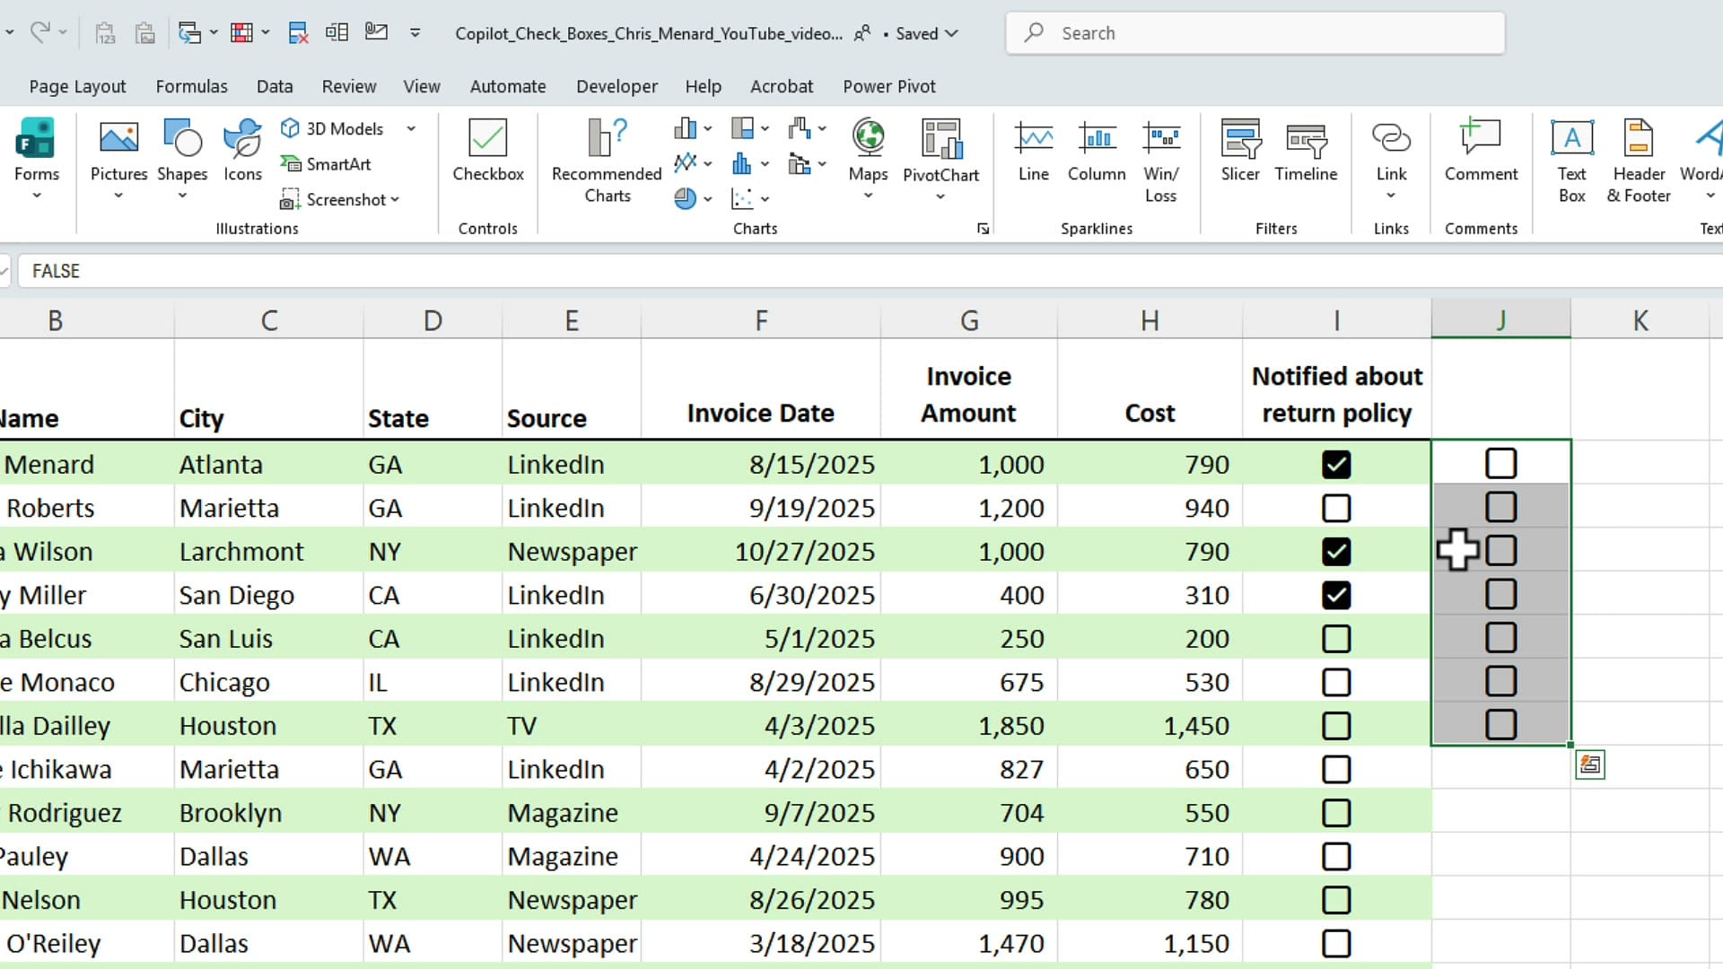Open Recommended Charts
The width and height of the screenshot is (1723, 969).
pyautogui.click(x=607, y=161)
